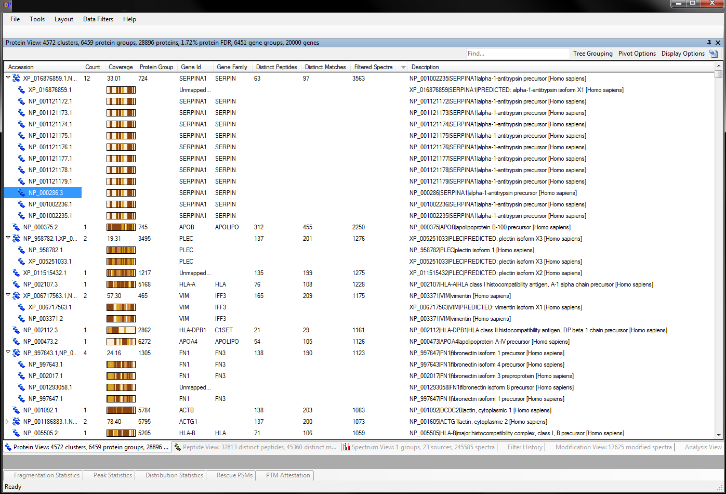Switch to the Modification View tab
Image resolution: width=726 pixels, height=494 pixels.
(613, 447)
